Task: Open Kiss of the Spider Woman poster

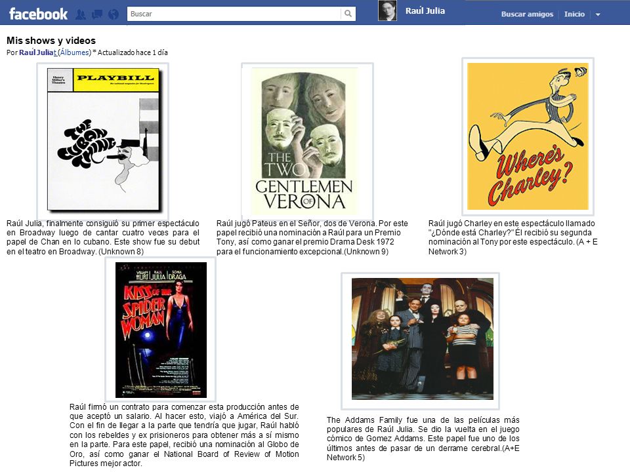Action: [x=161, y=330]
